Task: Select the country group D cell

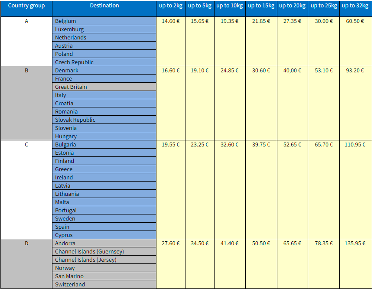Action: point(26,244)
